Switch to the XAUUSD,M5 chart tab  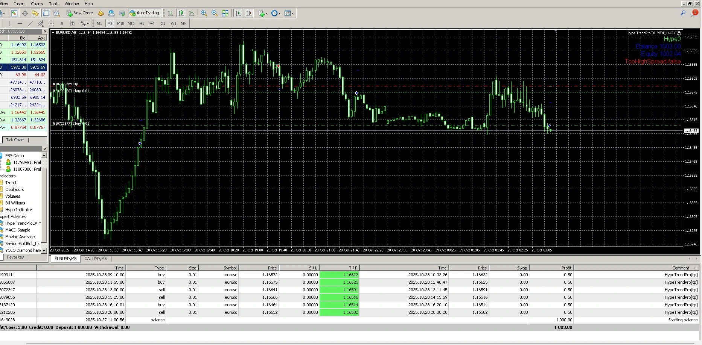(96, 259)
